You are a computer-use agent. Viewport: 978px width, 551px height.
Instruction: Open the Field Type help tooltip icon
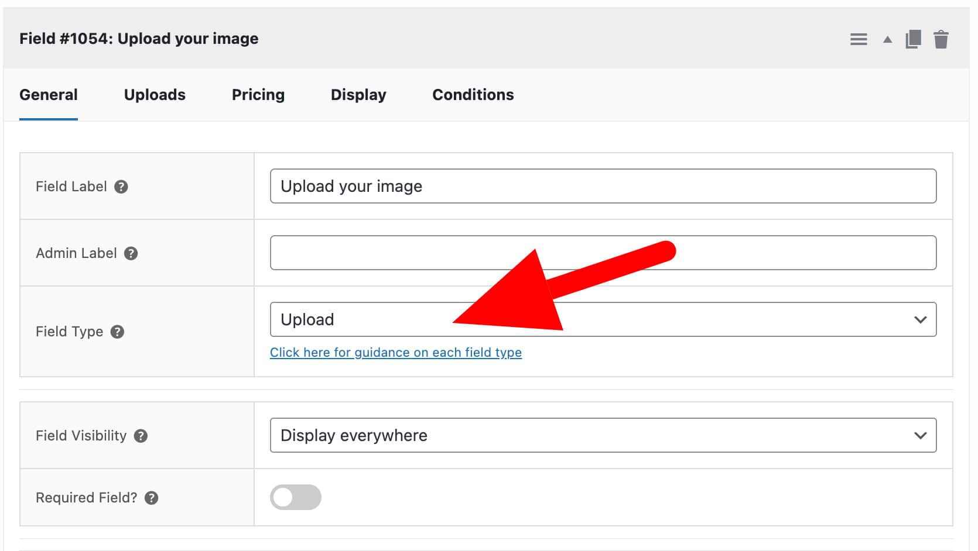click(117, 332)
